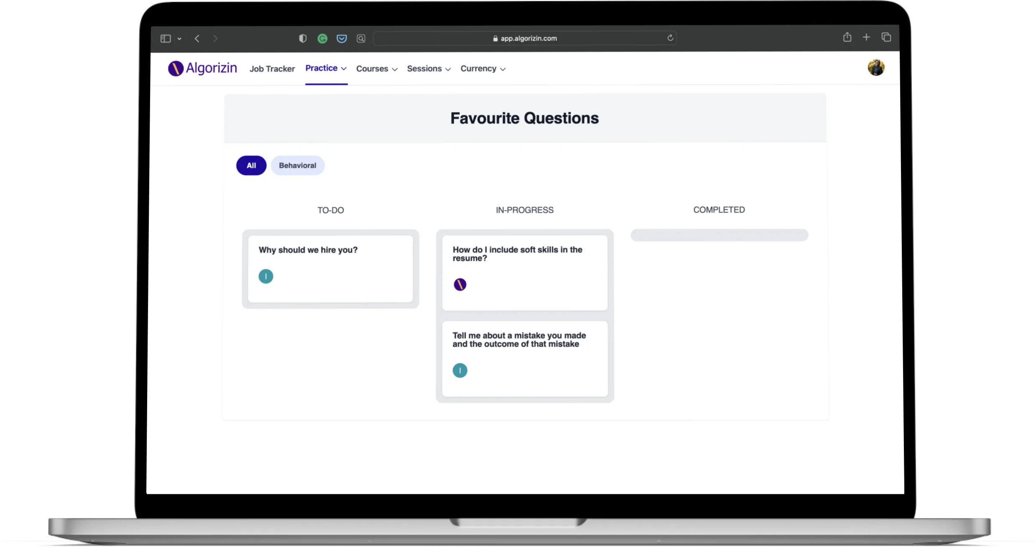
Task: Click the avatar on the mistake question card
Action: tap(460, 370)
